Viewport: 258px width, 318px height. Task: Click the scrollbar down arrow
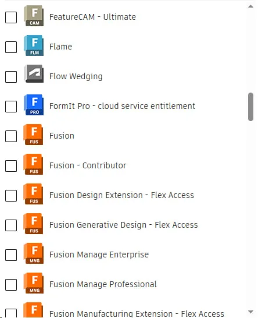(x=250, y=312)
